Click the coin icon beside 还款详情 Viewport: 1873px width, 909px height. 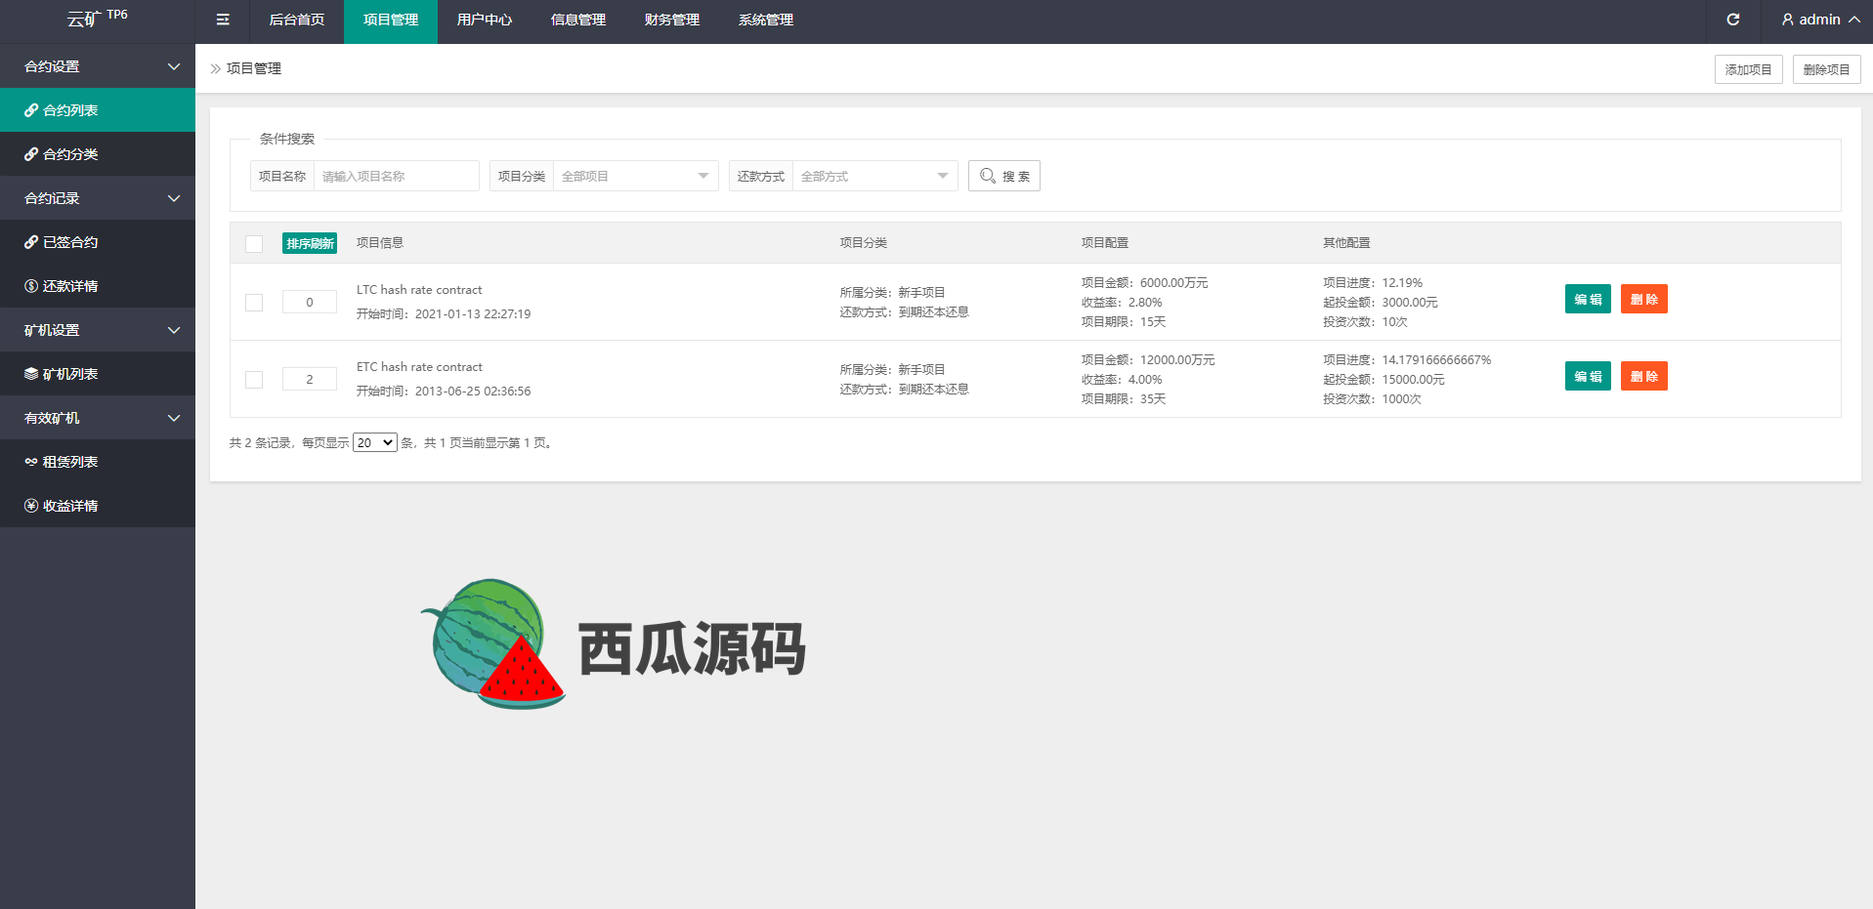coord(31,286)
